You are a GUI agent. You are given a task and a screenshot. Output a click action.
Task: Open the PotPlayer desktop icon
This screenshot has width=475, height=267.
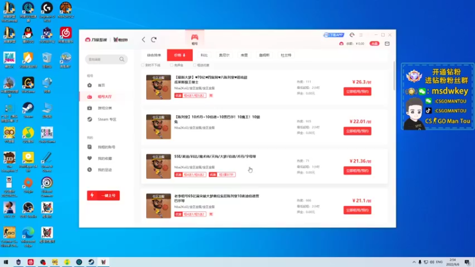point(28,162)
